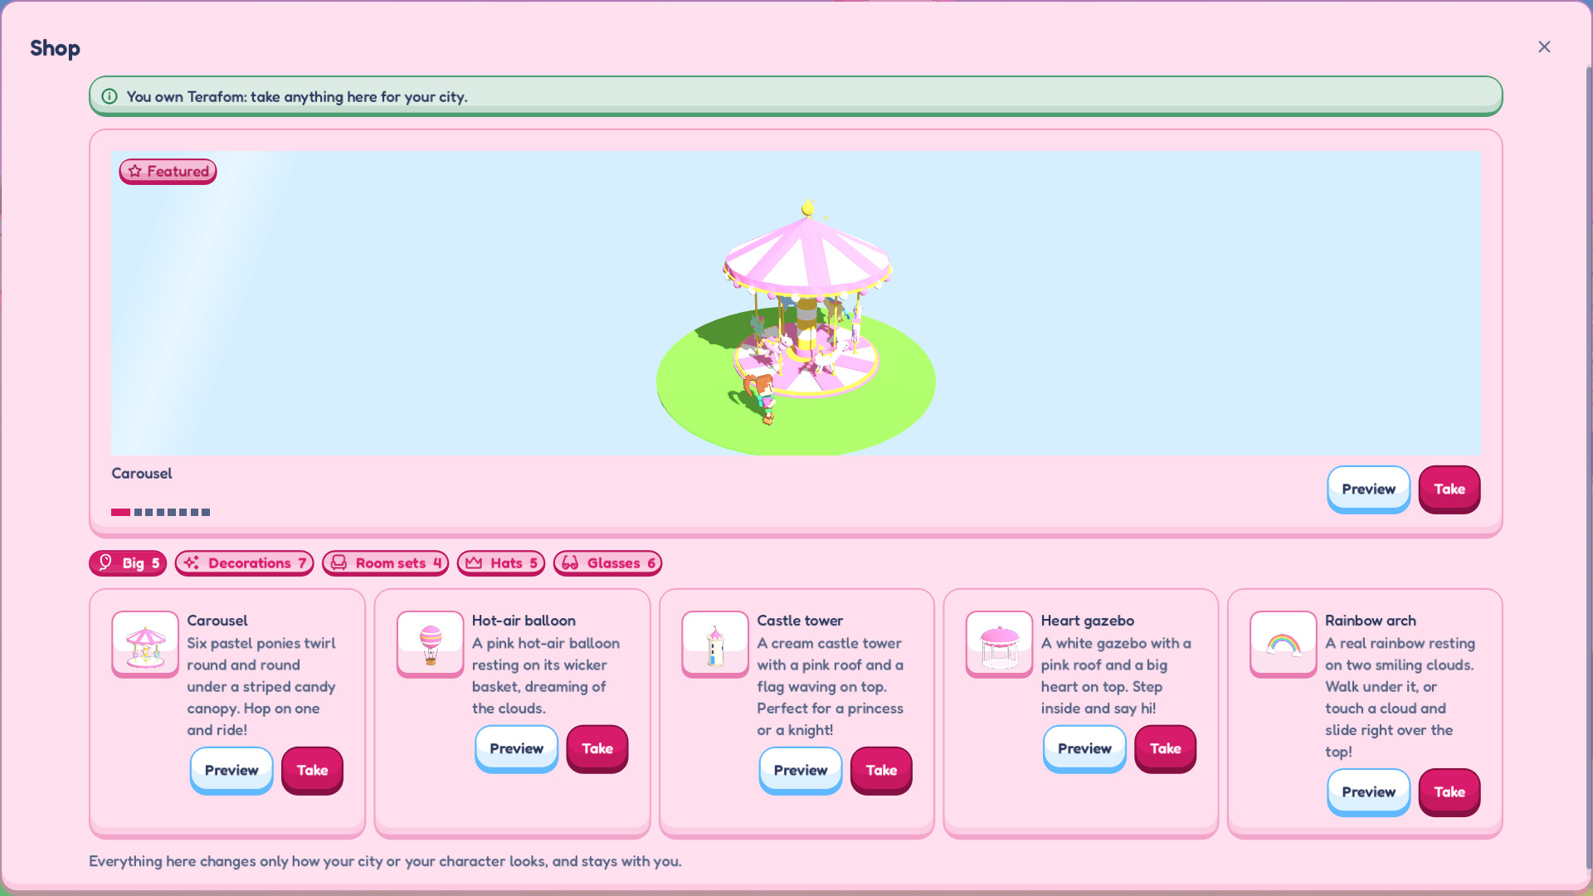Show the Glasses category tab
The width and height of the screenshot is (1593, 896).
(607, 563)
